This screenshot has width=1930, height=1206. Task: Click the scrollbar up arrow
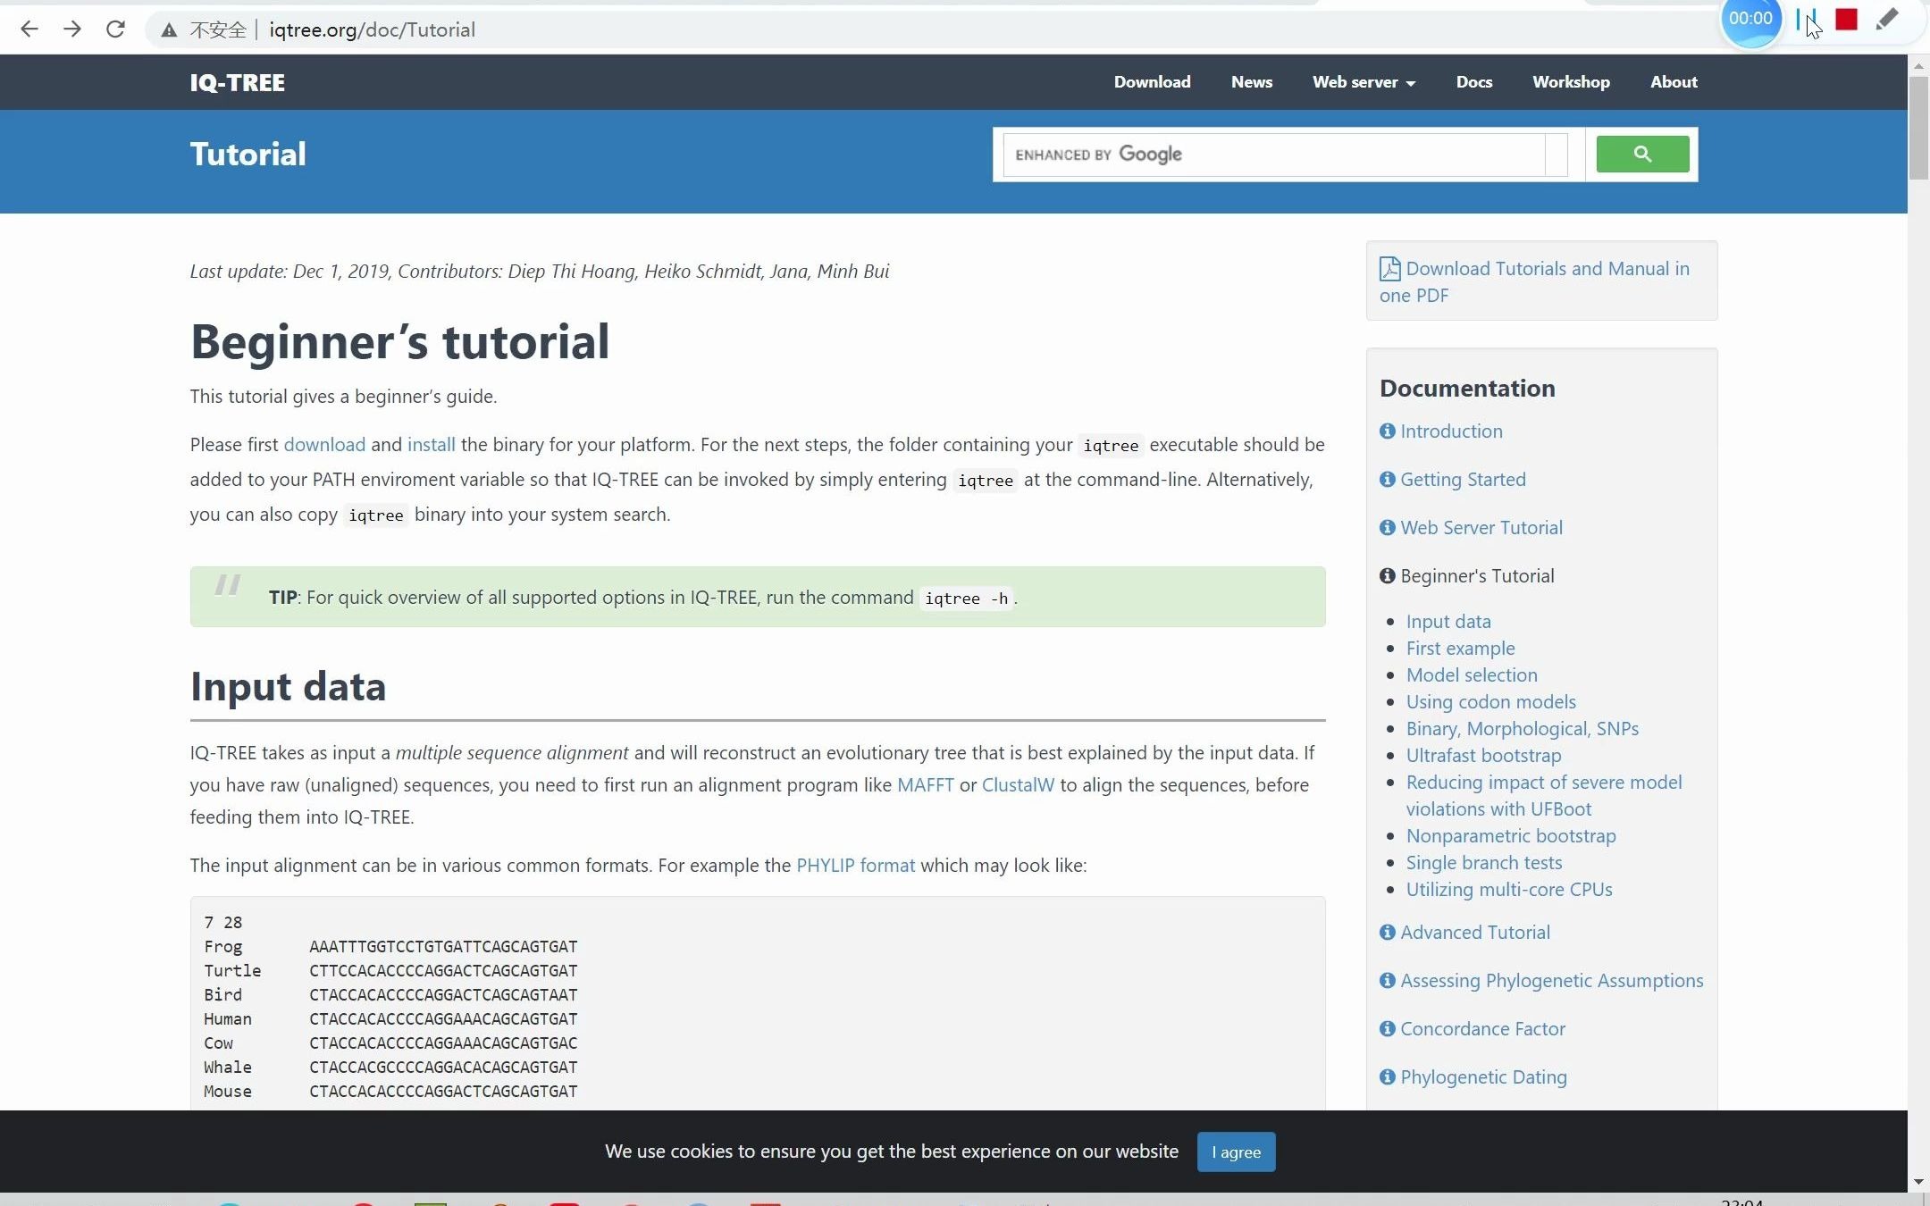[x=1918, y=66]
